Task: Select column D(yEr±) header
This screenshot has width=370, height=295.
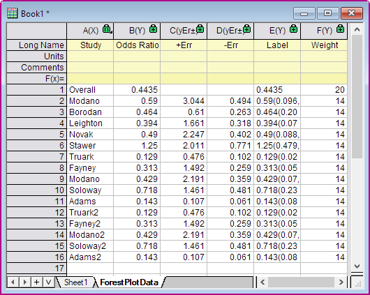Action: tap(230, 31)
